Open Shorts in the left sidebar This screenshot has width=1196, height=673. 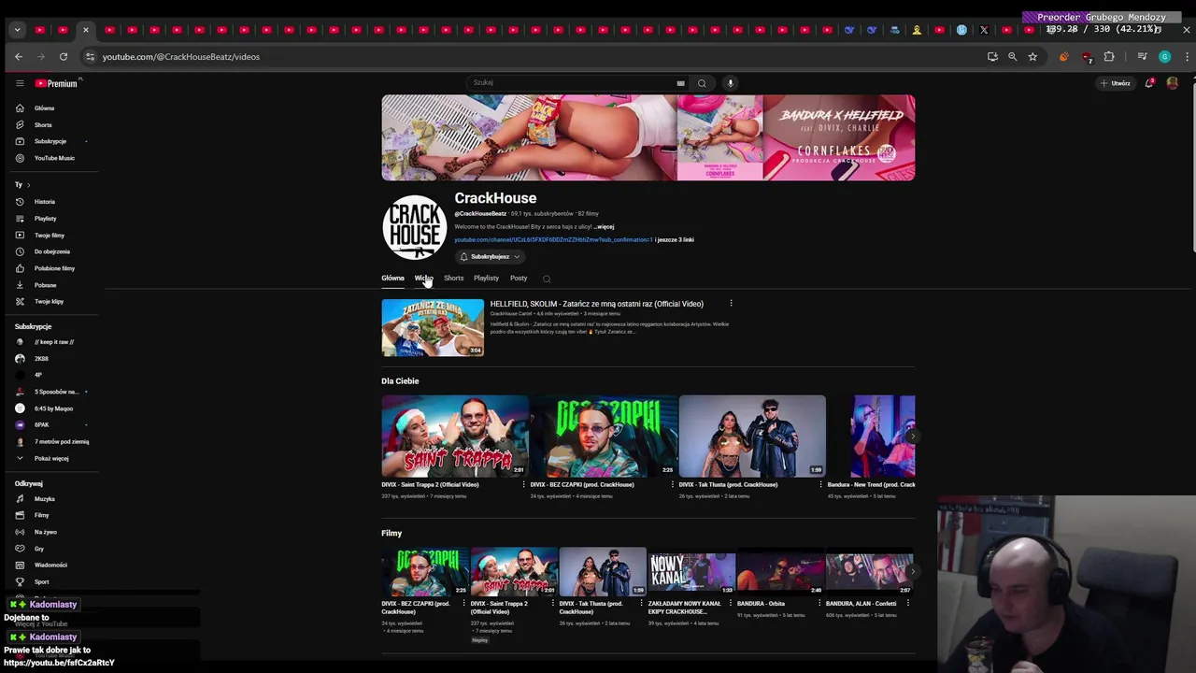(x=43, y=125)
